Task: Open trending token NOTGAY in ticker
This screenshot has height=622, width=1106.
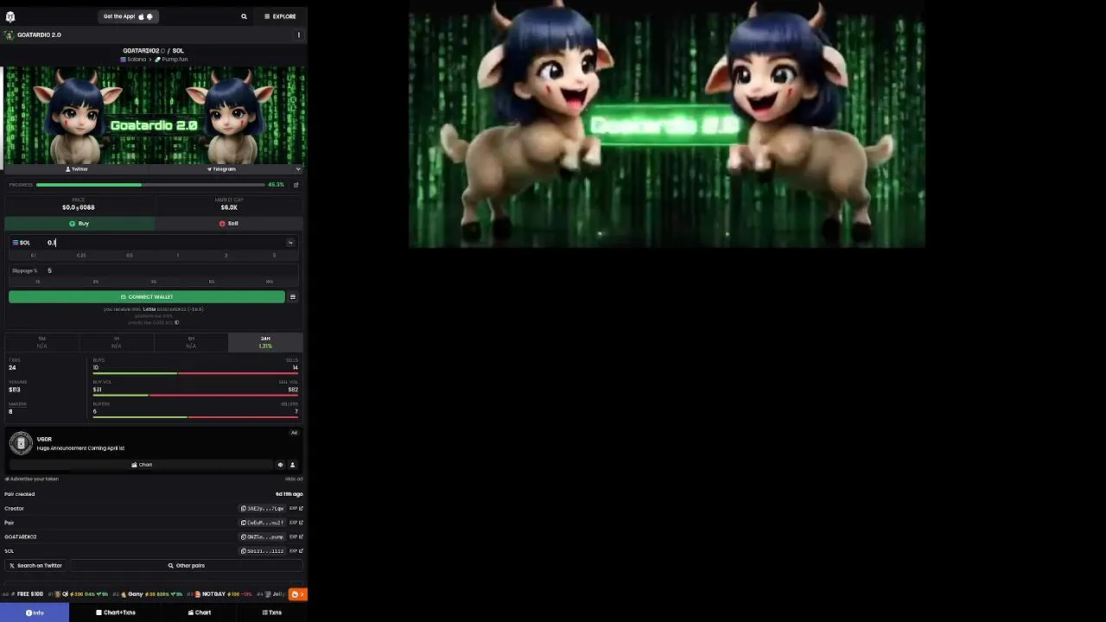Action: point(223,594)
